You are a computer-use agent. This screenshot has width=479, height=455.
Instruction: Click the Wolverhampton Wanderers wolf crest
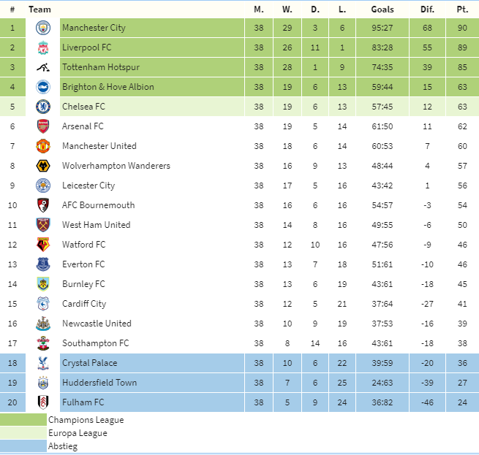click(x=43, y=166)
